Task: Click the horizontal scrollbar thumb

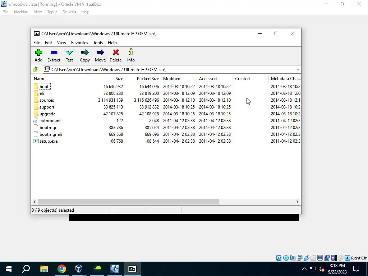Action: click(x=128, y=202)
